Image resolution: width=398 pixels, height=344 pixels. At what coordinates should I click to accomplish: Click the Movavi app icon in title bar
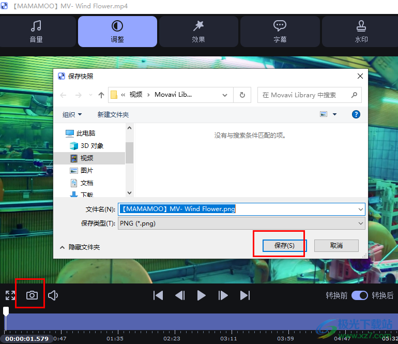(x=4, y=6)
